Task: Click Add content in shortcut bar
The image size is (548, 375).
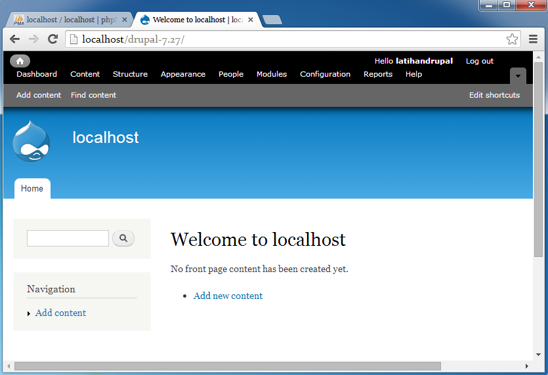Action: click(39, 95)
